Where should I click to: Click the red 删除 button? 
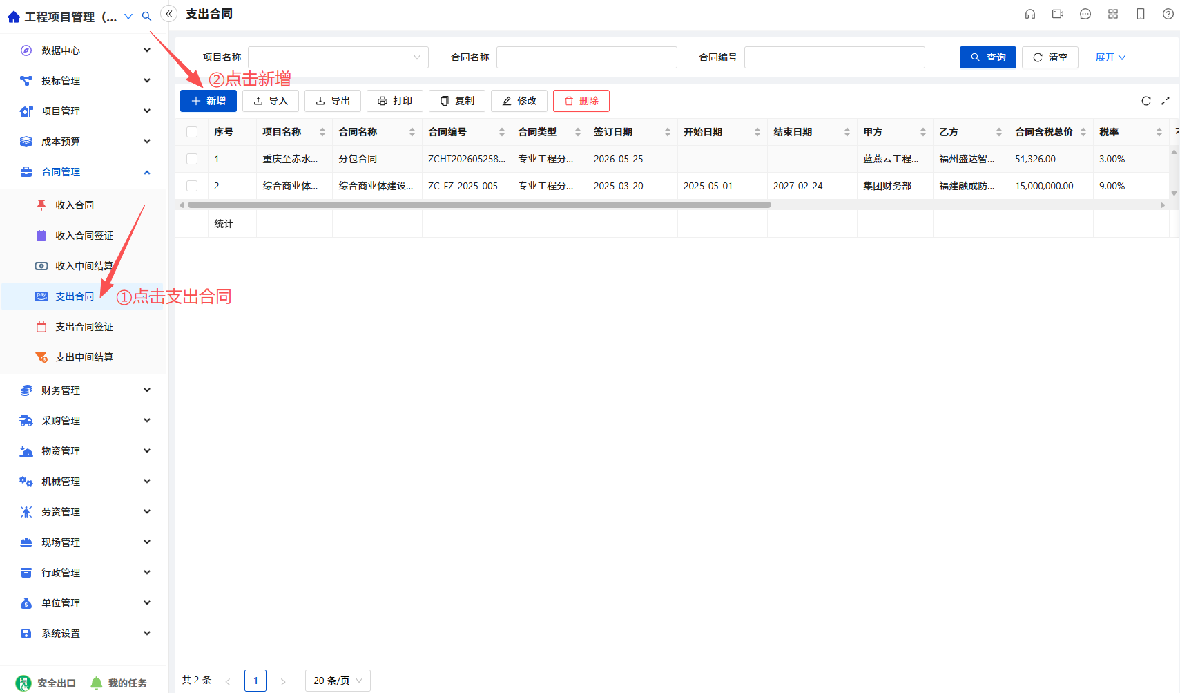581,101
